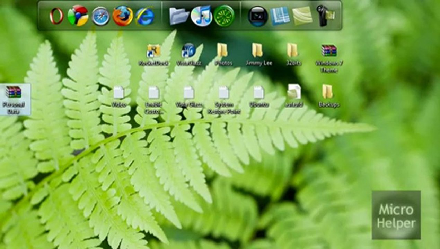
Task: Select the Video file icon
Action: 119,96
